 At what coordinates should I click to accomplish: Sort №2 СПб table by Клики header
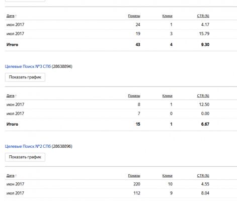click(x=167, y=176)
